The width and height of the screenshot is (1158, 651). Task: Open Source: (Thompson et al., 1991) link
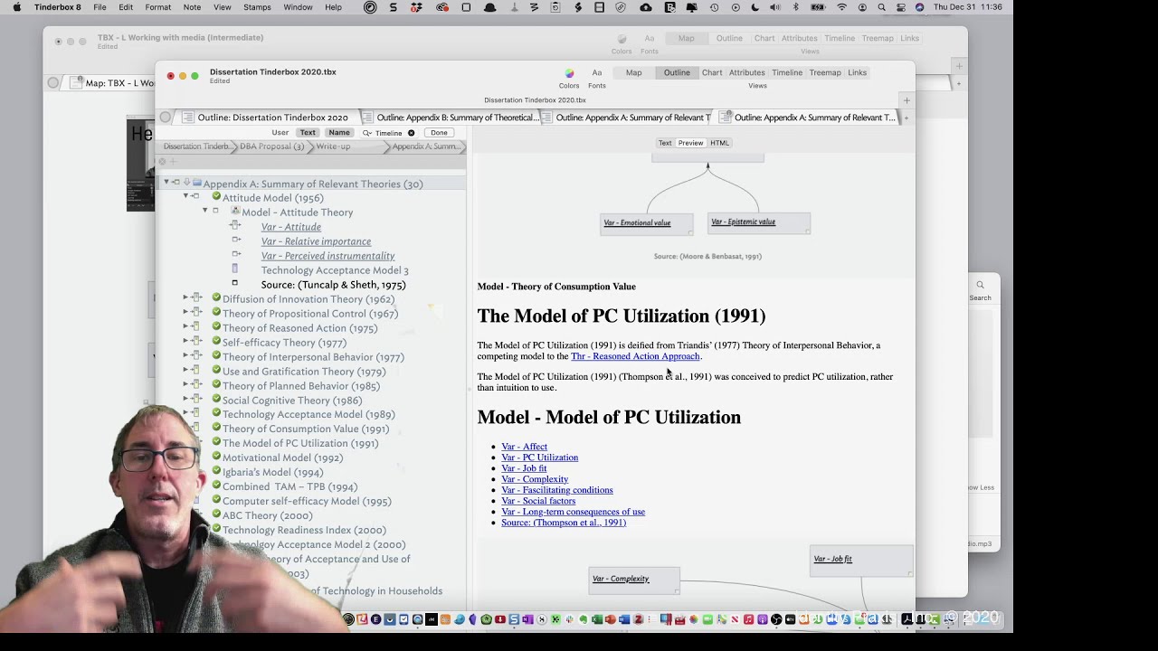pos(563,523)
